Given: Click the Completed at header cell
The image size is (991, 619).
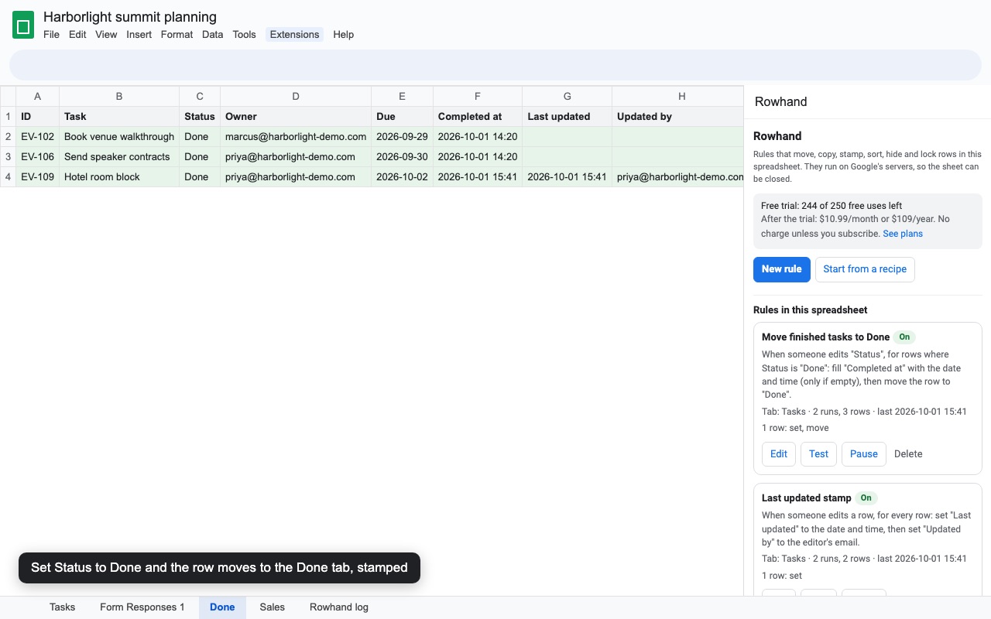Looking at the screenshot, I should pos(478,117).
